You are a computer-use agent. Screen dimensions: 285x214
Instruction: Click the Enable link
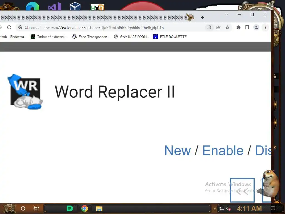tap(223, 151)
